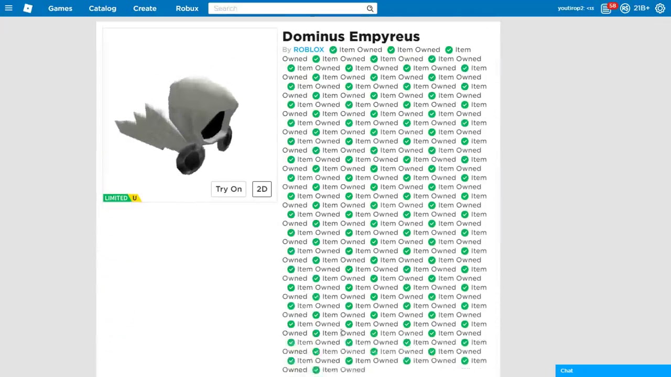The image size is (671, 377).
Task: Focus the Search input field
Action: (287, 8)
